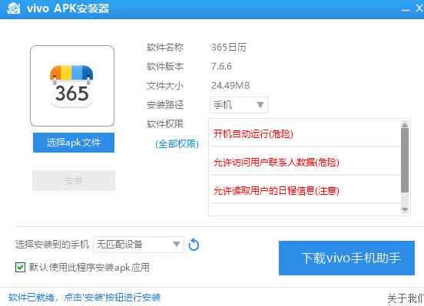The width and height of the screenshot is (424, 306).
Task: Click the greyed 安装 button
Action: (x=74, y=181)
